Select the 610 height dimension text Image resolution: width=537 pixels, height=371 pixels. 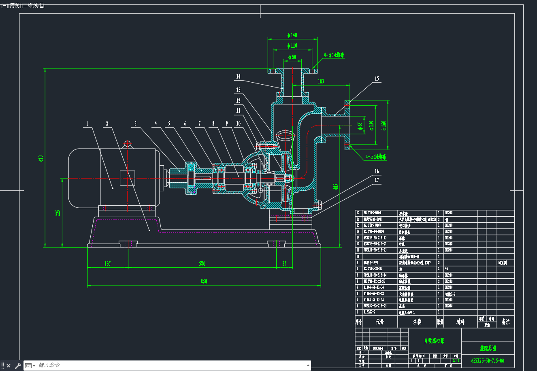click(41, 158)
